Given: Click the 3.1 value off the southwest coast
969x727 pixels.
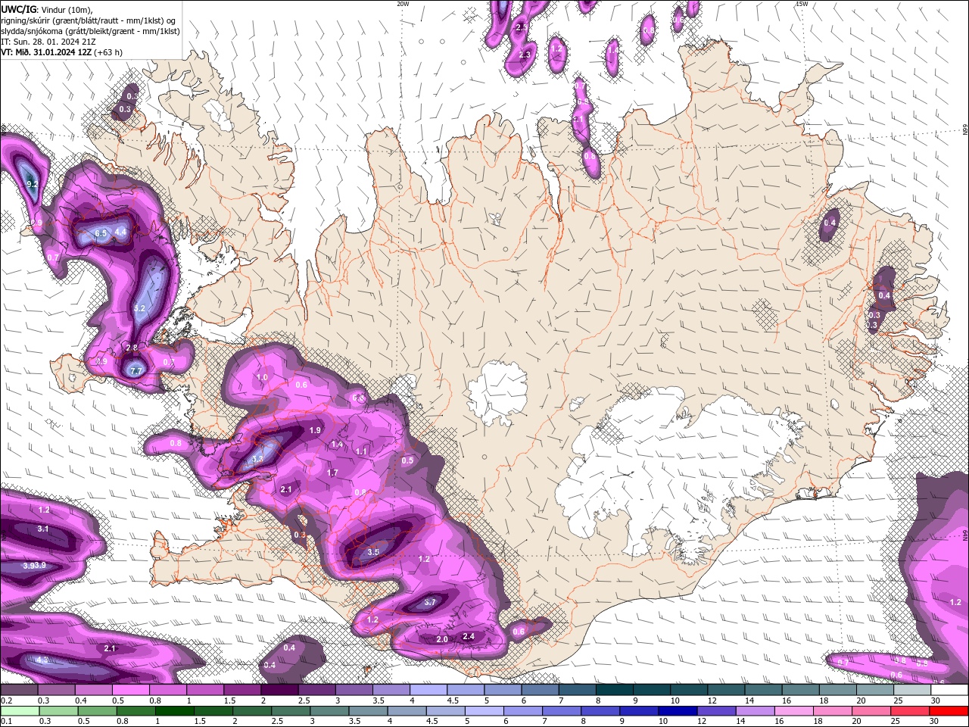Looking at the screenshot, I should pos(43,529).
